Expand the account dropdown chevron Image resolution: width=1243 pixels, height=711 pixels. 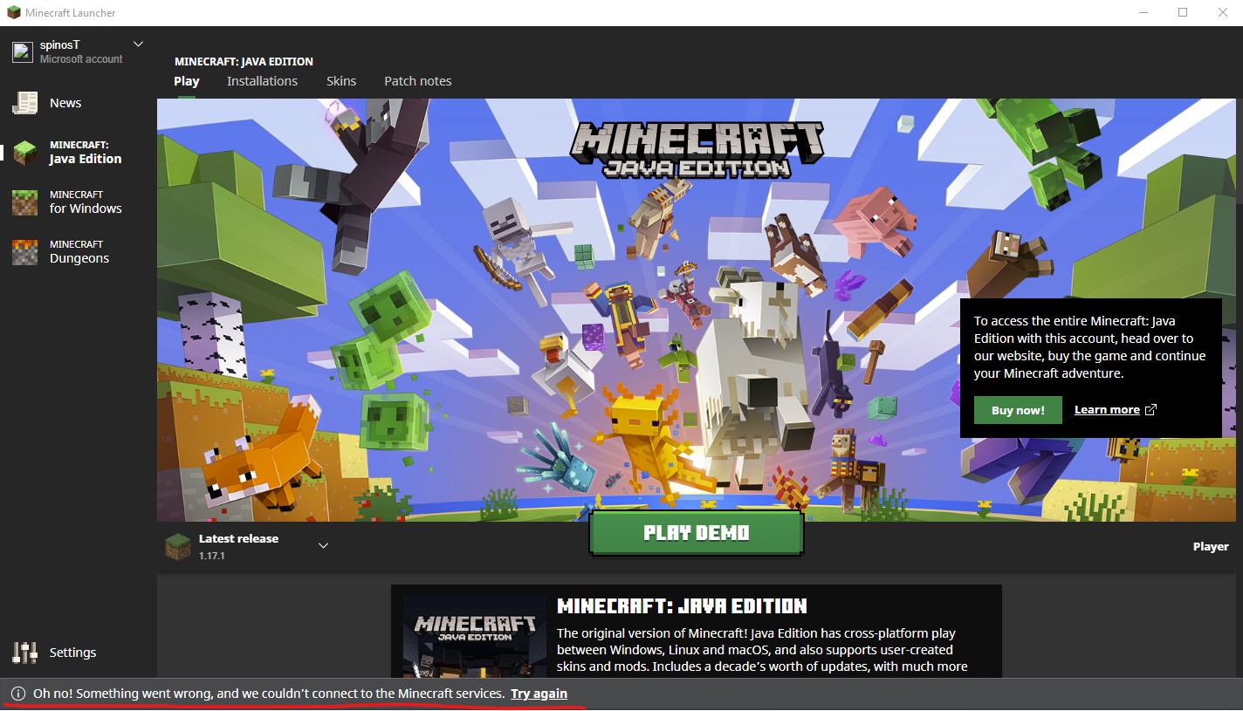[138, 44]
